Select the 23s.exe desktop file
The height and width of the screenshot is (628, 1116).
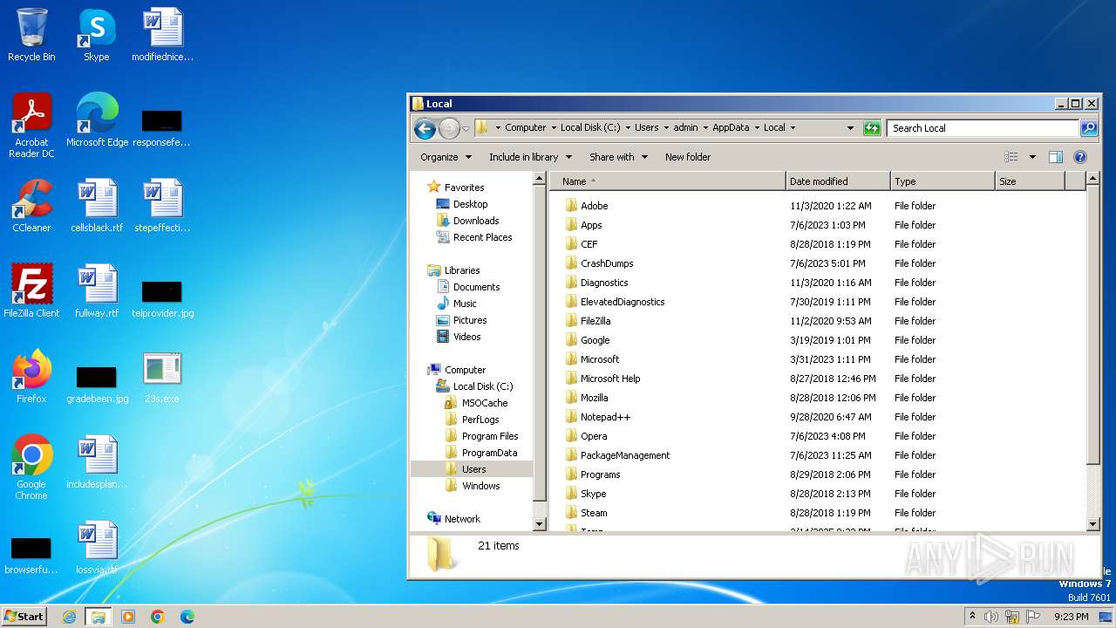(161, 377)
